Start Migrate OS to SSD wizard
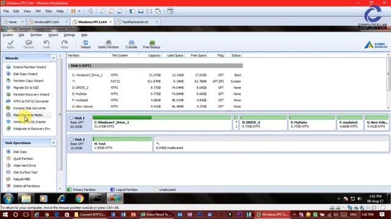Viewport: 391px width, 219px height. [26, 88]
